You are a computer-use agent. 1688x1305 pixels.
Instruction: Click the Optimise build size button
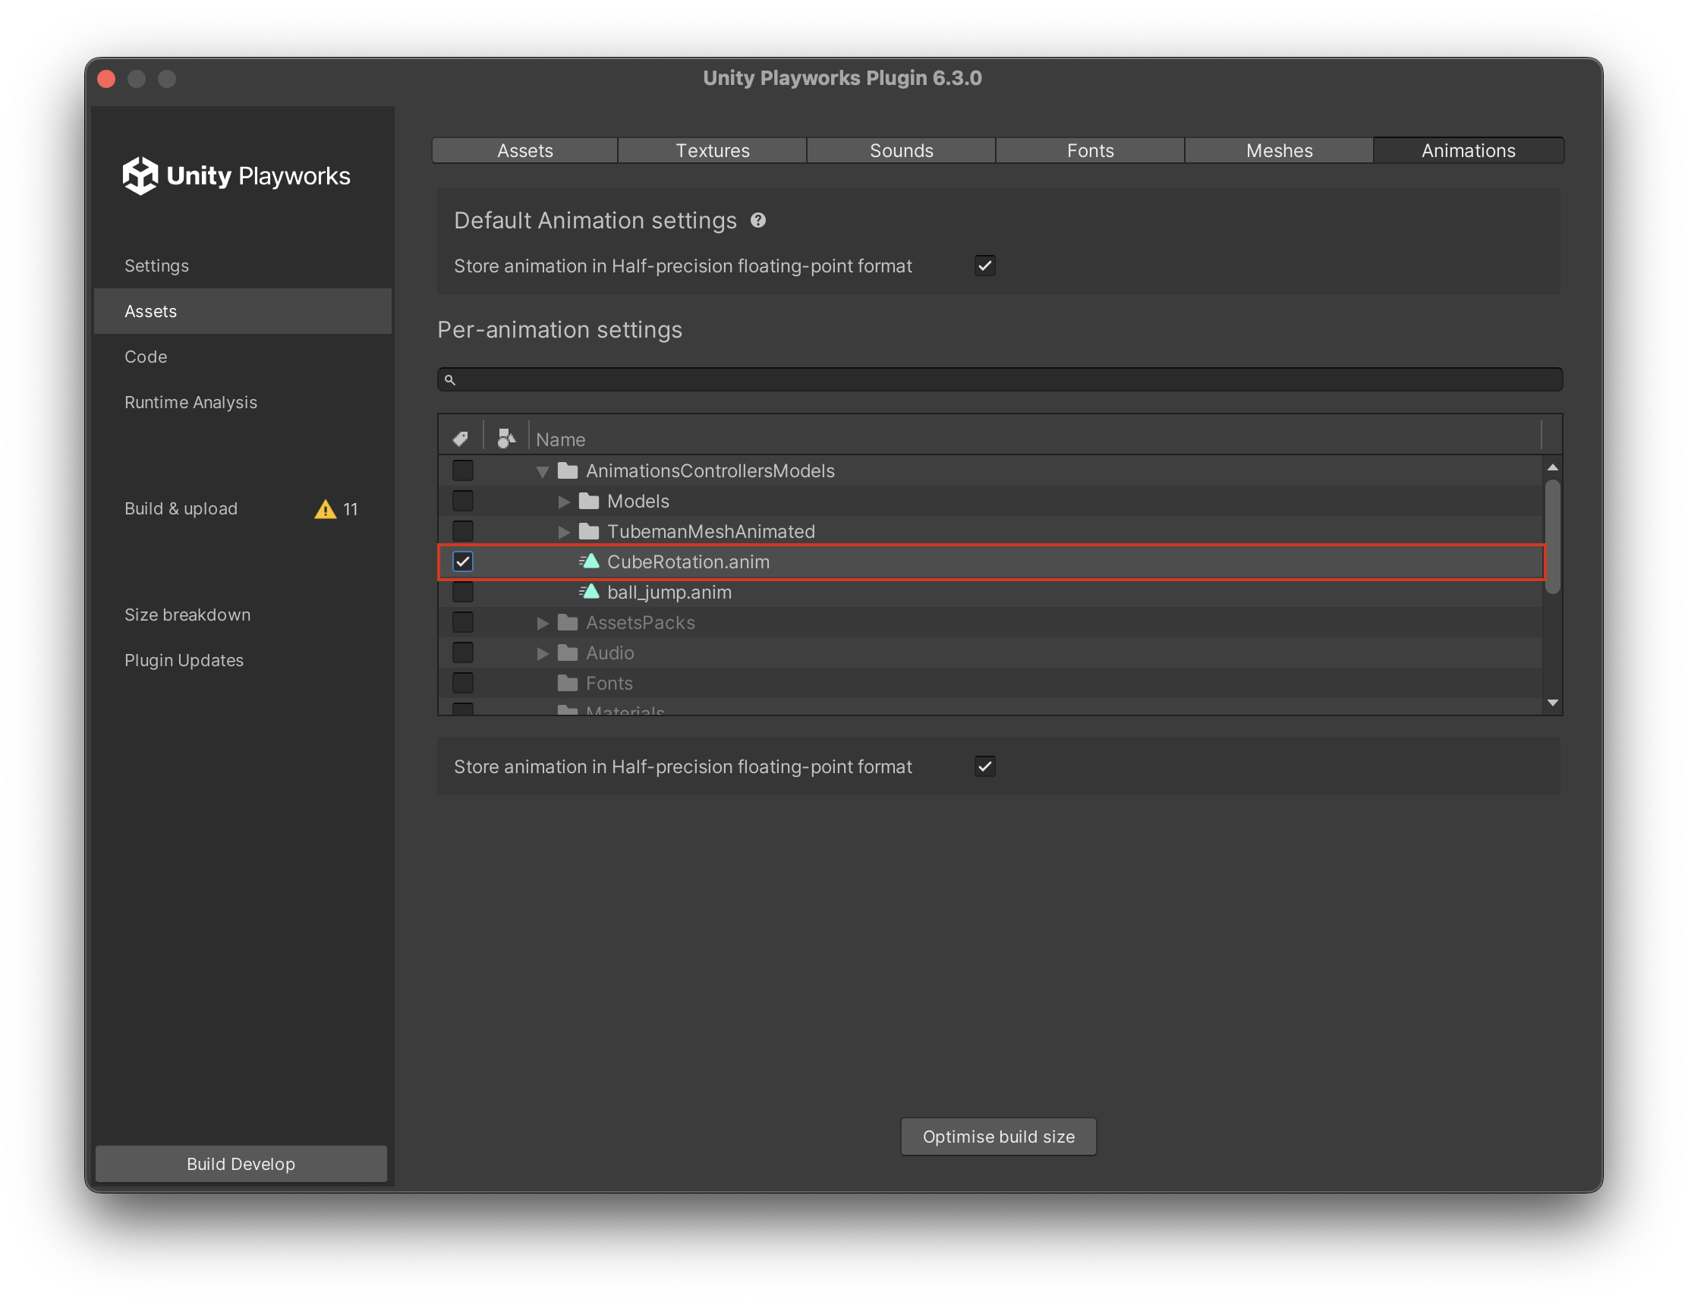(x=999, y=1137)
